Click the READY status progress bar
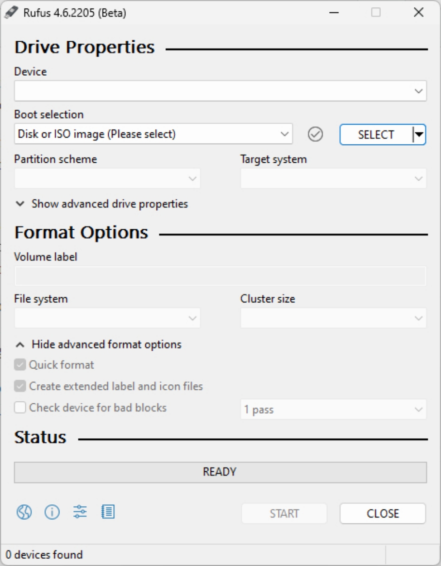Viewport: 441px width, 566px height. click(220, 472)
